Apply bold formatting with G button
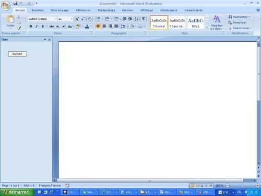 click(31, 27)
